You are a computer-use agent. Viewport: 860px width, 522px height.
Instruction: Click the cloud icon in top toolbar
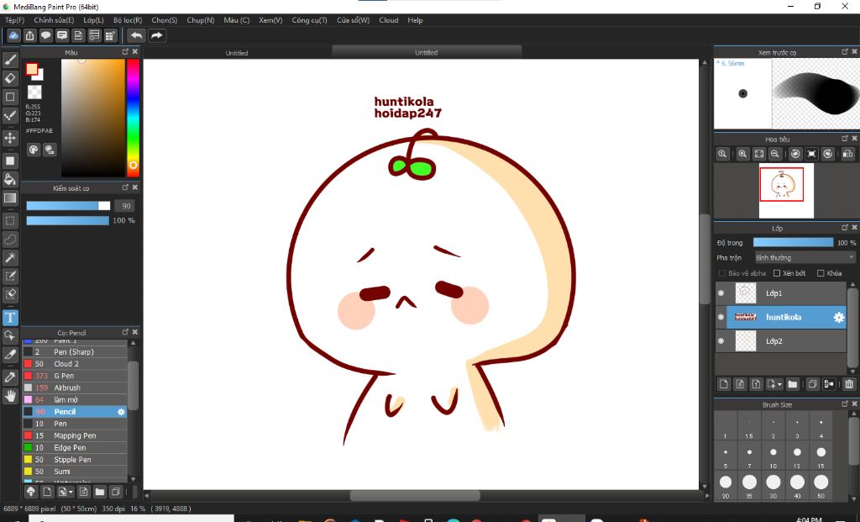pyautogui.click(x=13, y=35)
